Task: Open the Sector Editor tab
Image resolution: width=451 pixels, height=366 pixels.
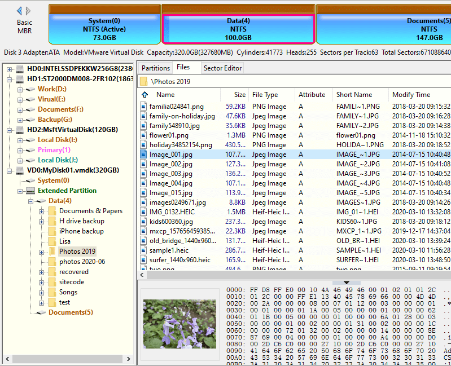Action: click(x=222, y=68)
